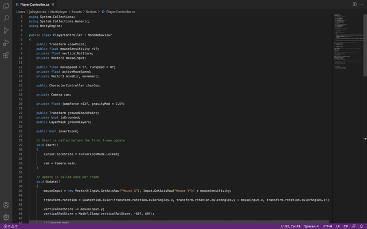This screenshot has height=229, width=367.
Task: Click PlayerController.cs breadcrumb segment
Action: (x=119, y=11)
